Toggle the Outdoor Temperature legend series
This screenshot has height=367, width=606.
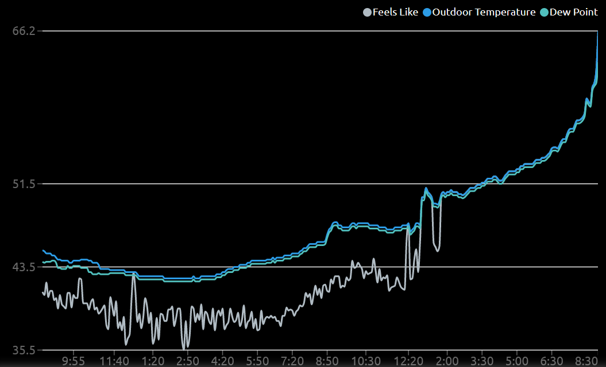point(479,13)
